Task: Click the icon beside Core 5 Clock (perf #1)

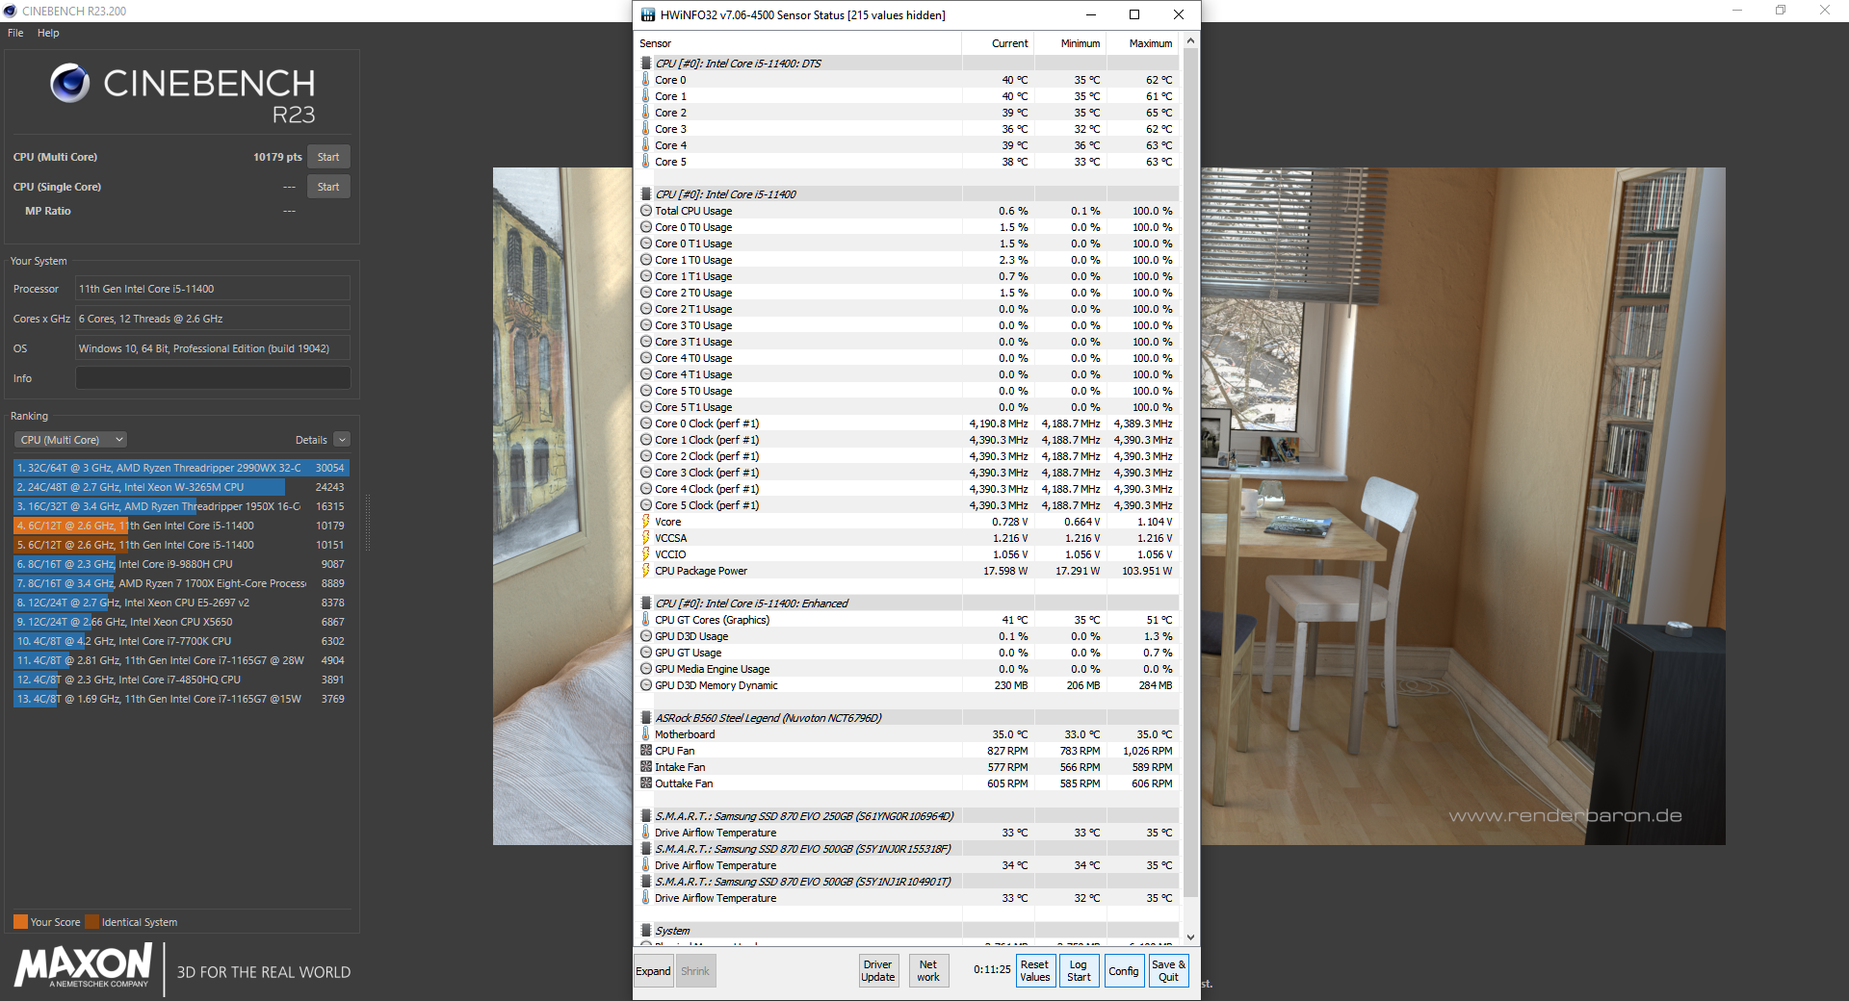Action: pyautogui.click(x=646, y=505)
